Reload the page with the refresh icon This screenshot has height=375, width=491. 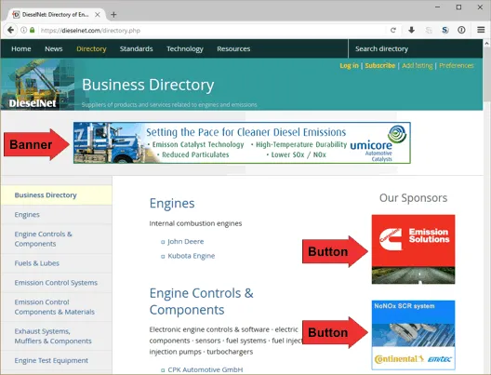393,30
